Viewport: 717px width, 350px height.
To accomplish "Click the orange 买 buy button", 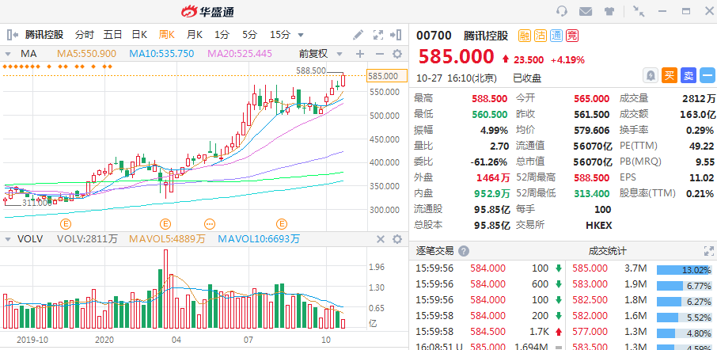I will pos(669,75).
